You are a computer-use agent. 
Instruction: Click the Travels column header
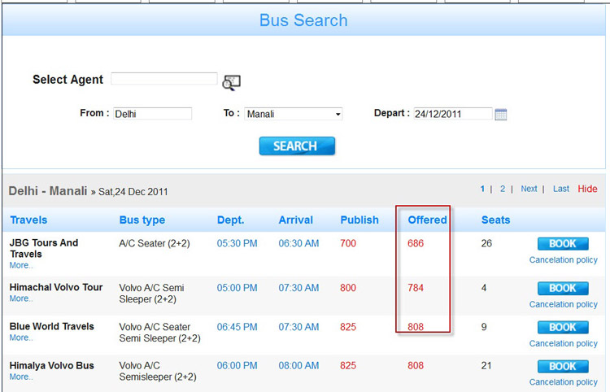(28, 220)
